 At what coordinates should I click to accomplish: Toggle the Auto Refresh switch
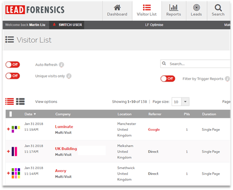12,65
